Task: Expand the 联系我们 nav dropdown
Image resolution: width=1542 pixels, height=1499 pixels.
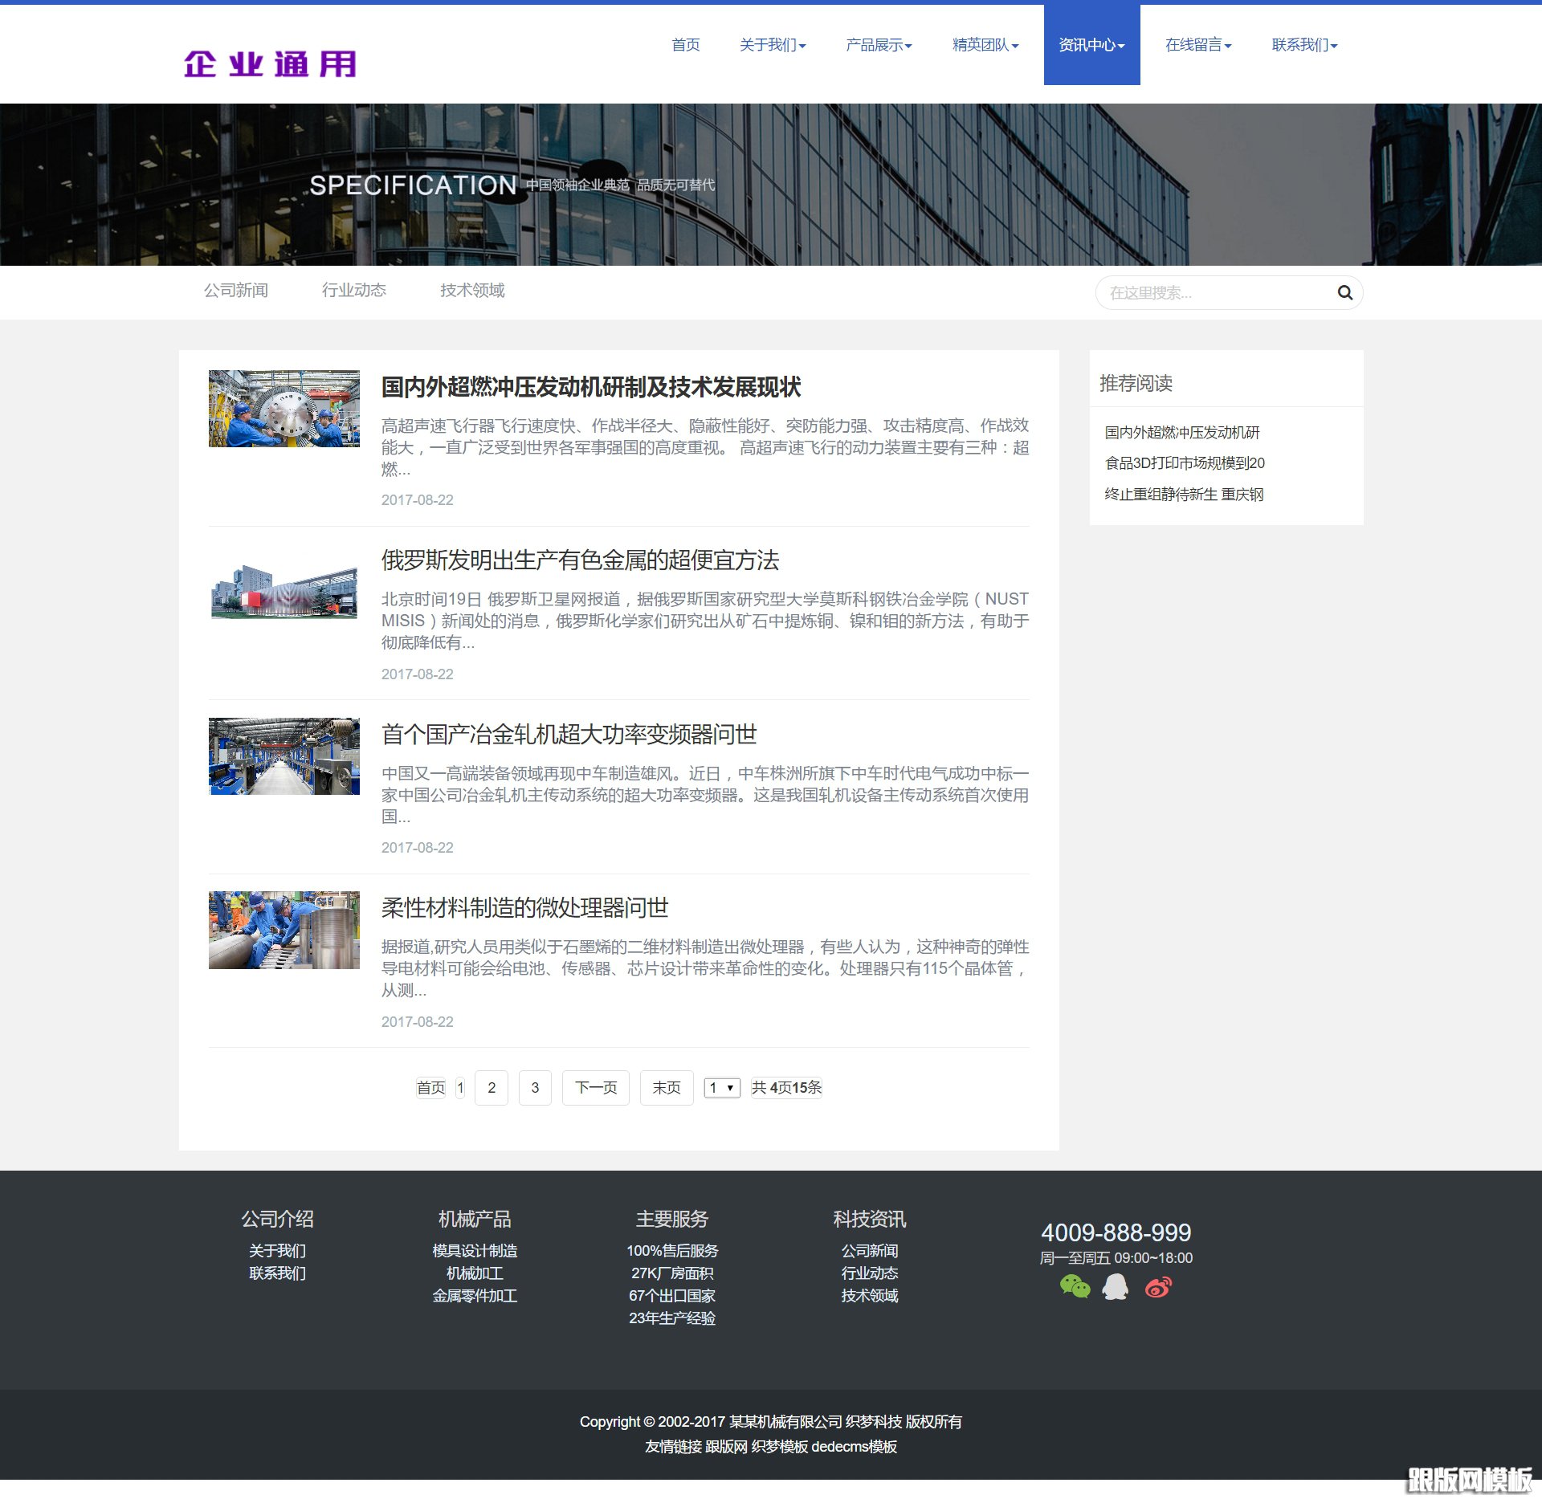Action: 1304,45
